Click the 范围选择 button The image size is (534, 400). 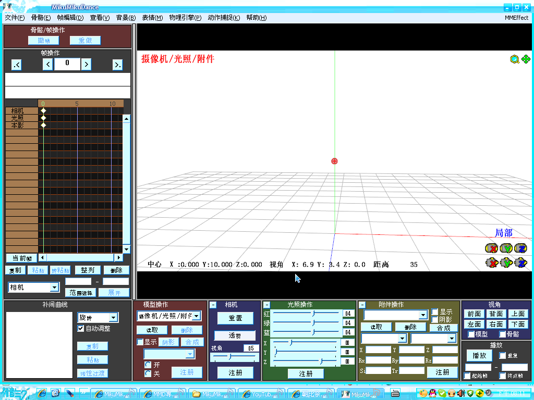pos(81,293)
